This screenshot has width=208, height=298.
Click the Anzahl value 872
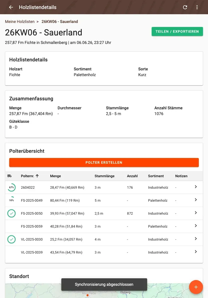pyautogui.click(x=130, y=213)
